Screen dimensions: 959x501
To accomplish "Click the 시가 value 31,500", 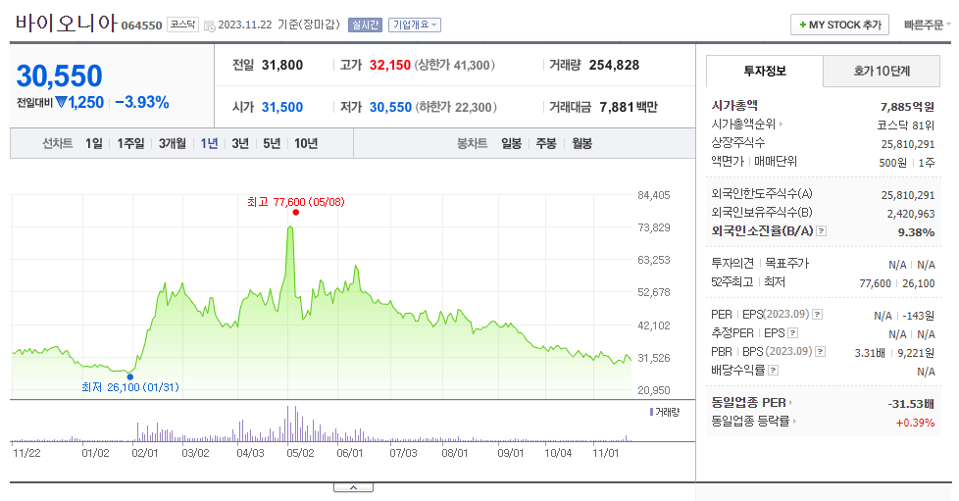I will (x=282, y=107).
